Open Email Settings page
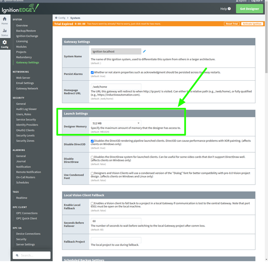 tap(25, 83)
